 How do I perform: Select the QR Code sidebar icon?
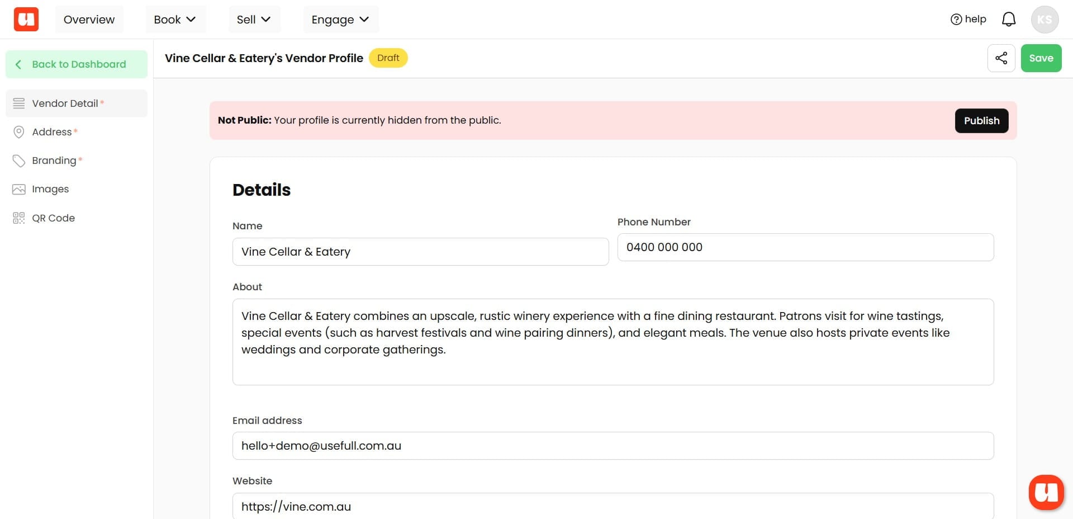[18, 218]
